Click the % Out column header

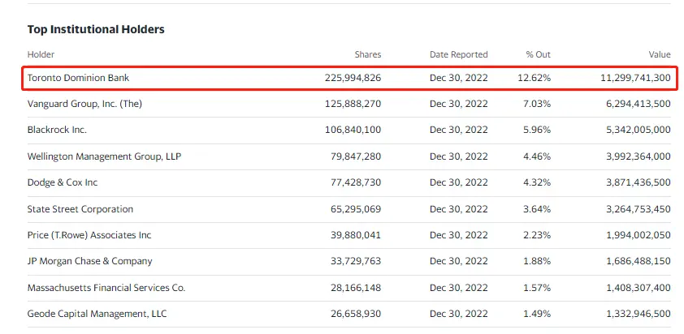pyautogui.click(x=539, y=54)
